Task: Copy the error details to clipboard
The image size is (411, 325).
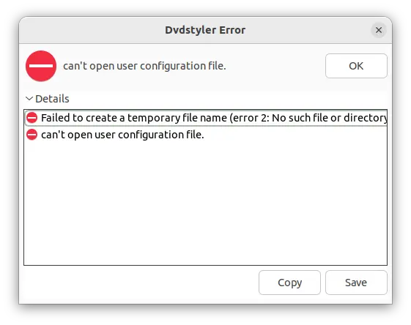Action: coord(289,283)
